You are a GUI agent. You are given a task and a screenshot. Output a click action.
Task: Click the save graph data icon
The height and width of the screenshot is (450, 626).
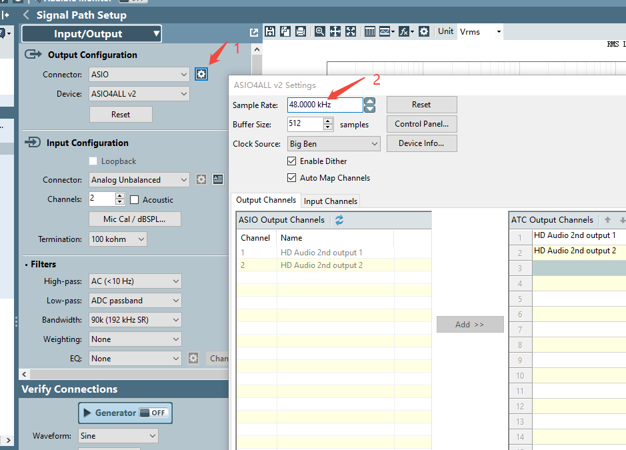270,31
